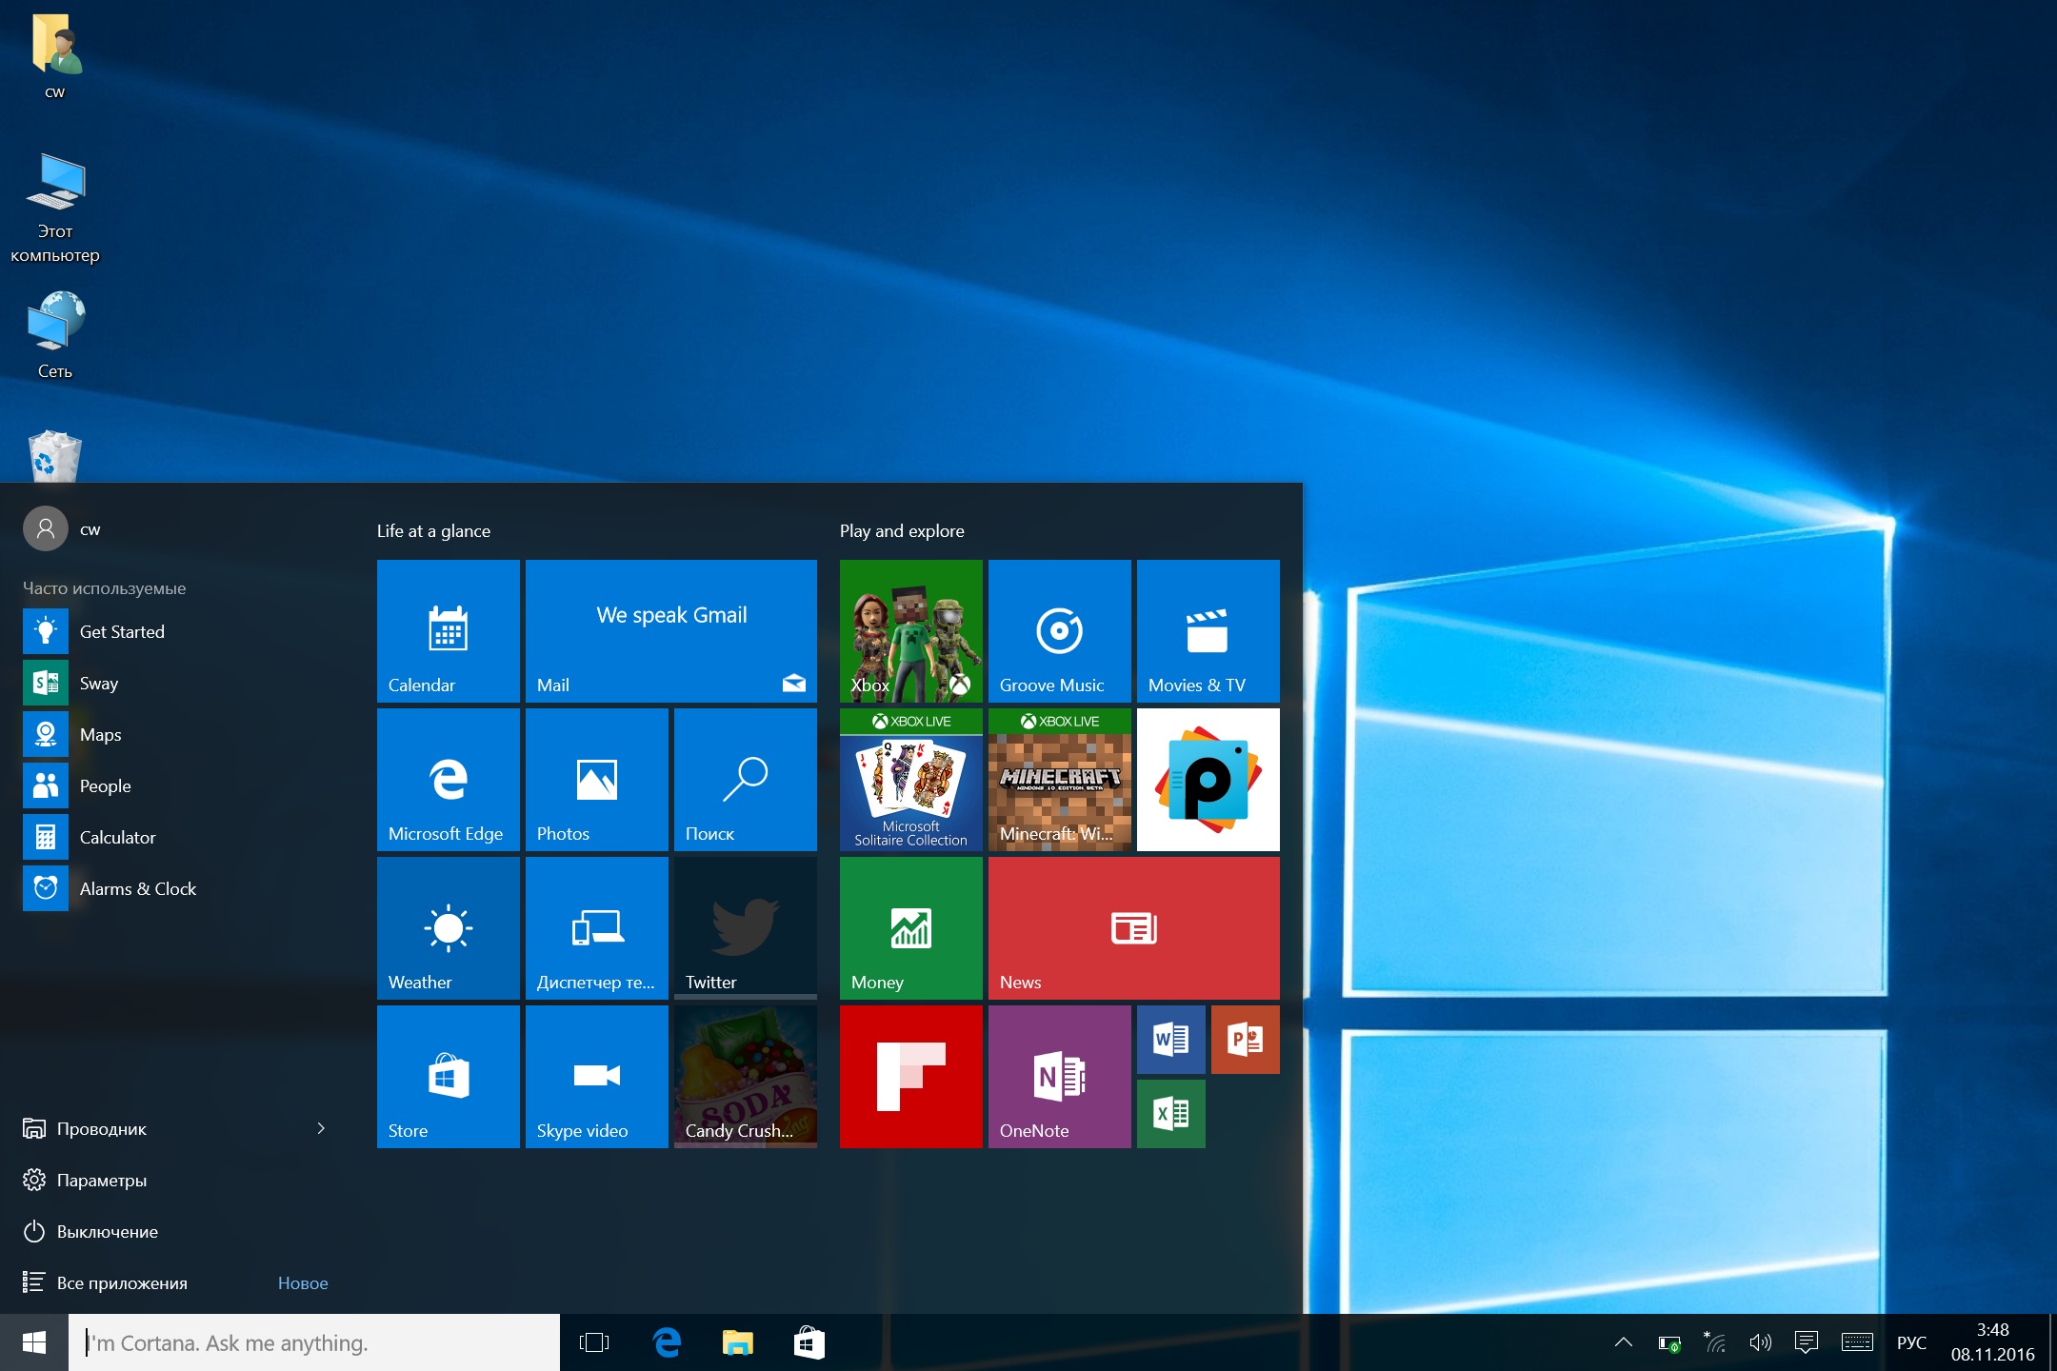Open the Диспетчер те... tile

[x=596, y=927]
